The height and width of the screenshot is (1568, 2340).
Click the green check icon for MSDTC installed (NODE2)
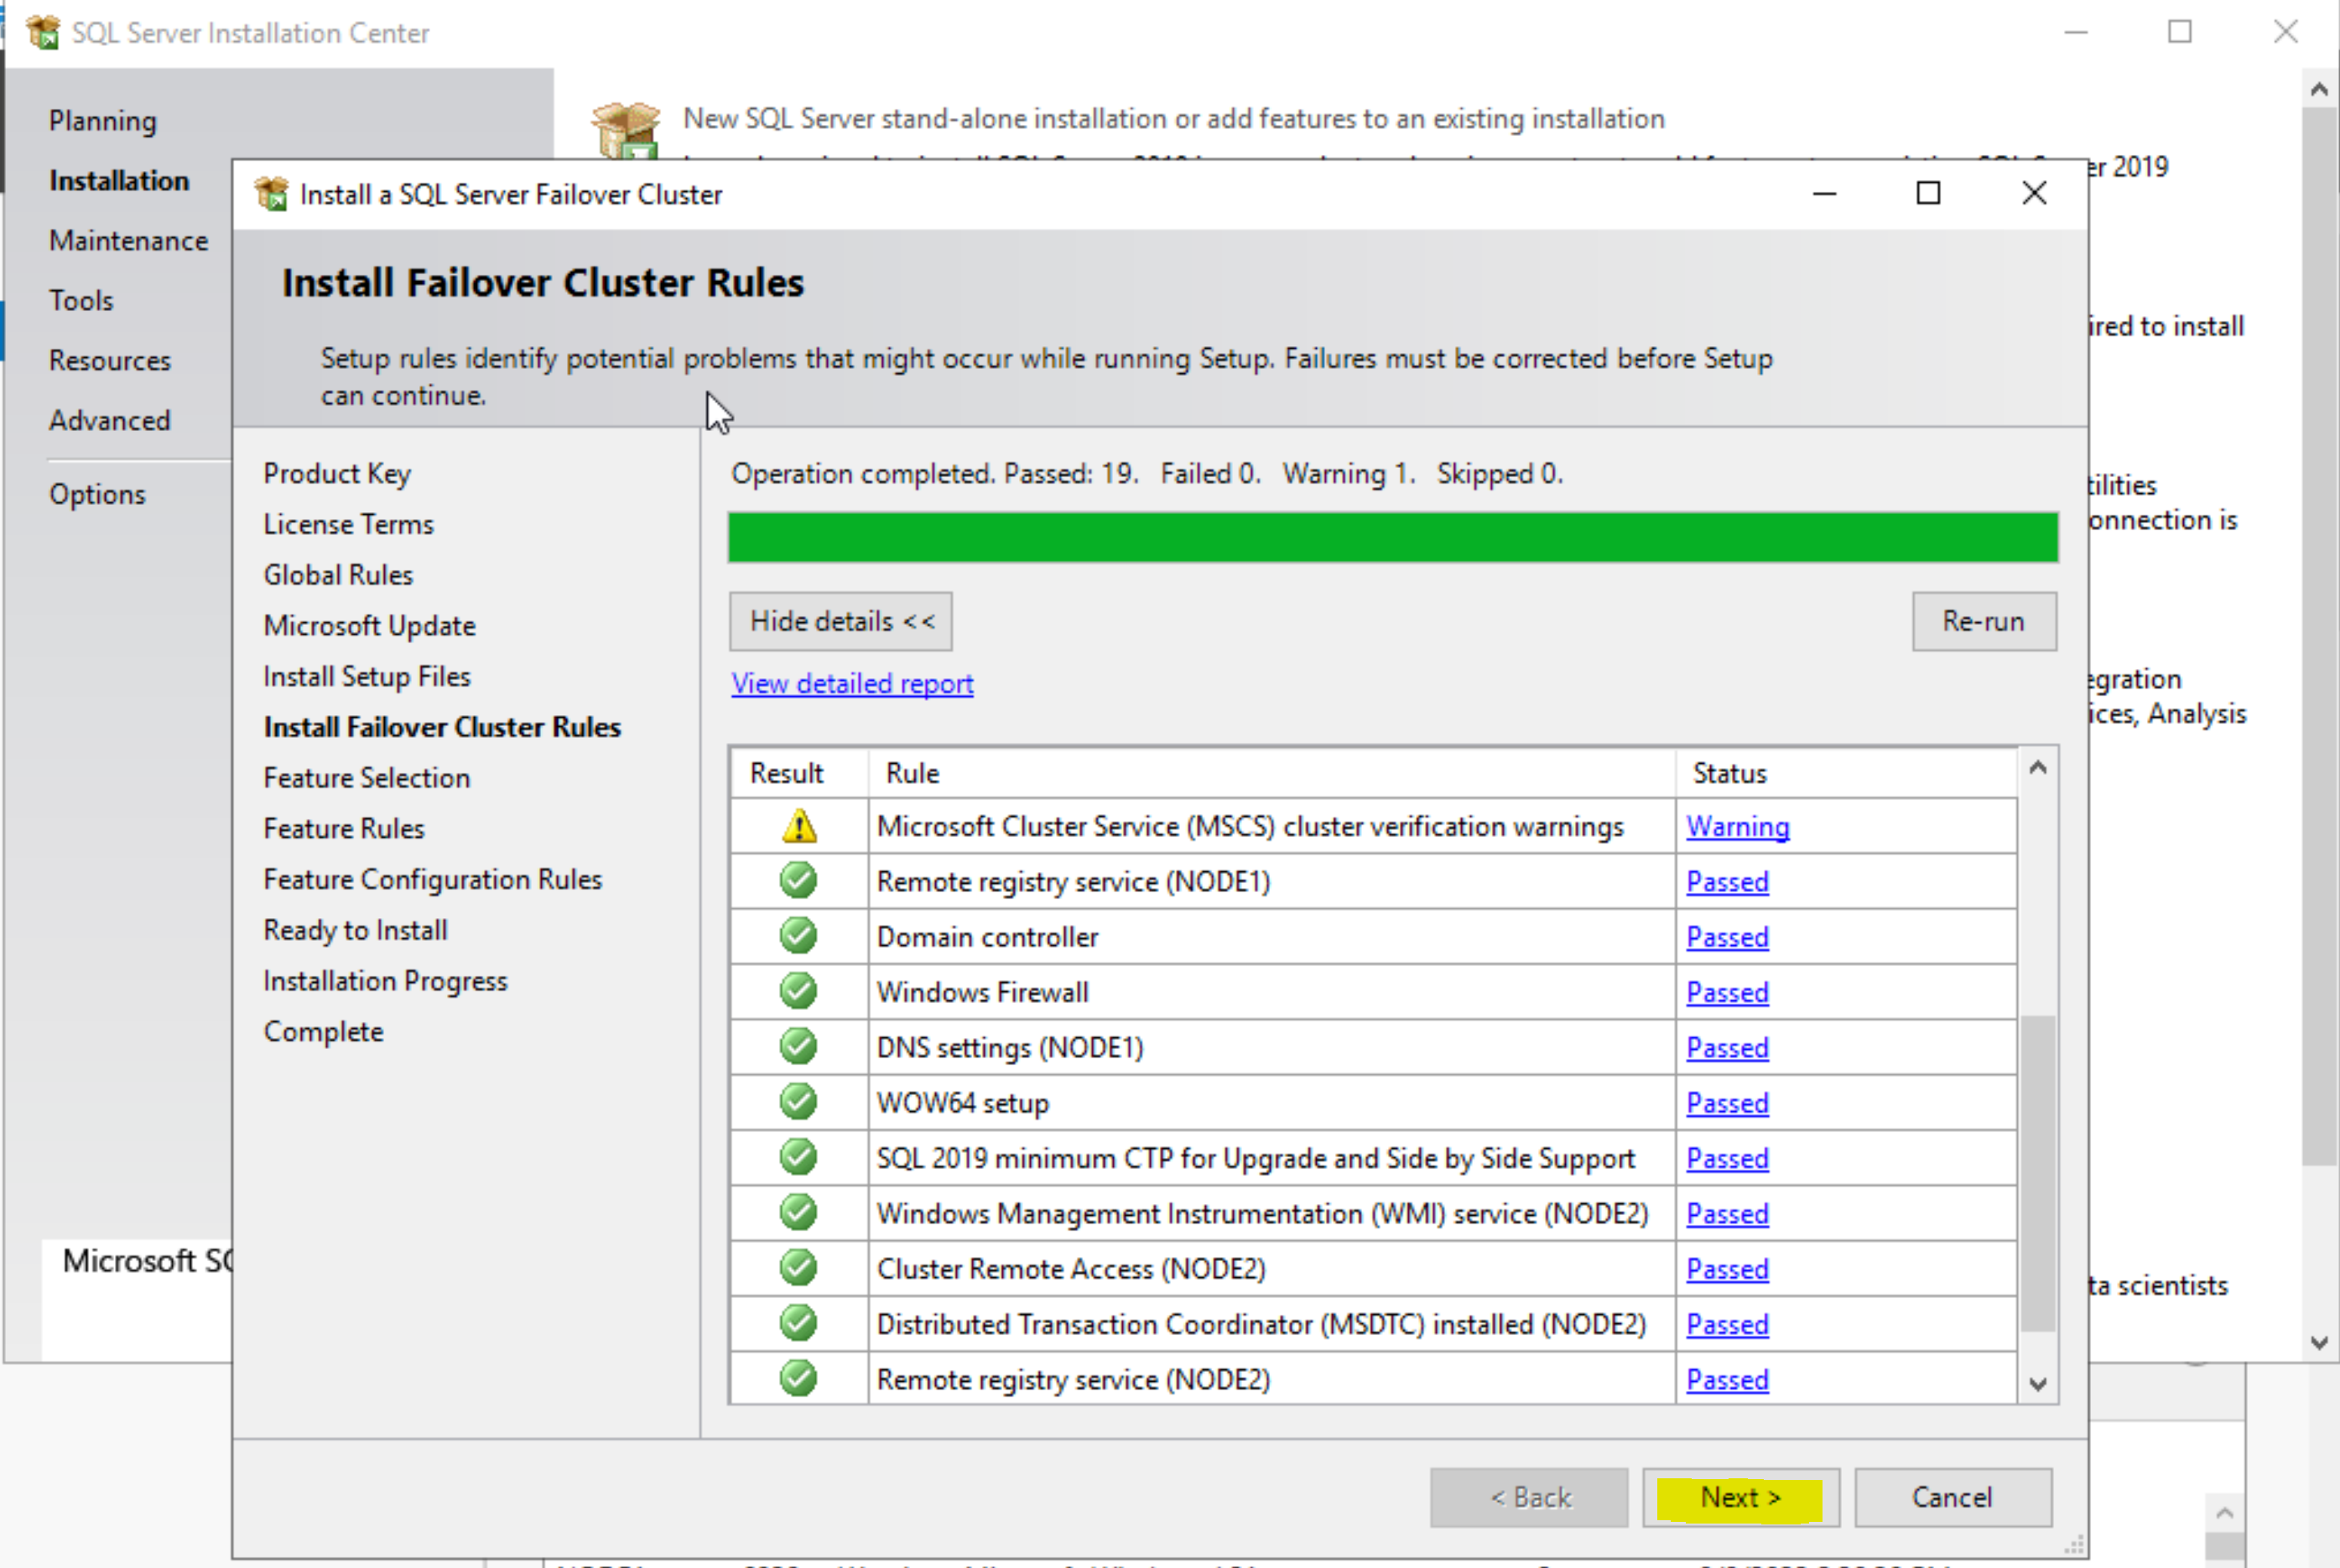pos(799,1323)
